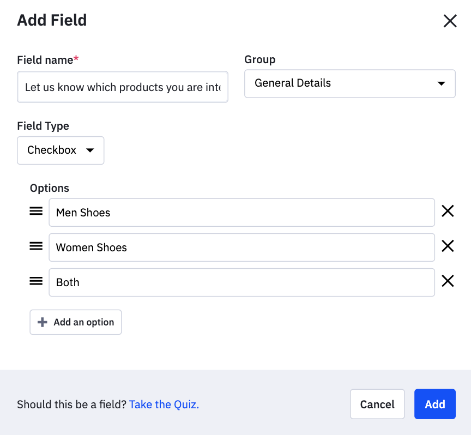This screenshot has width=471, height=435.
Task: Cancel creating the new field
Action: pos(377,404)
